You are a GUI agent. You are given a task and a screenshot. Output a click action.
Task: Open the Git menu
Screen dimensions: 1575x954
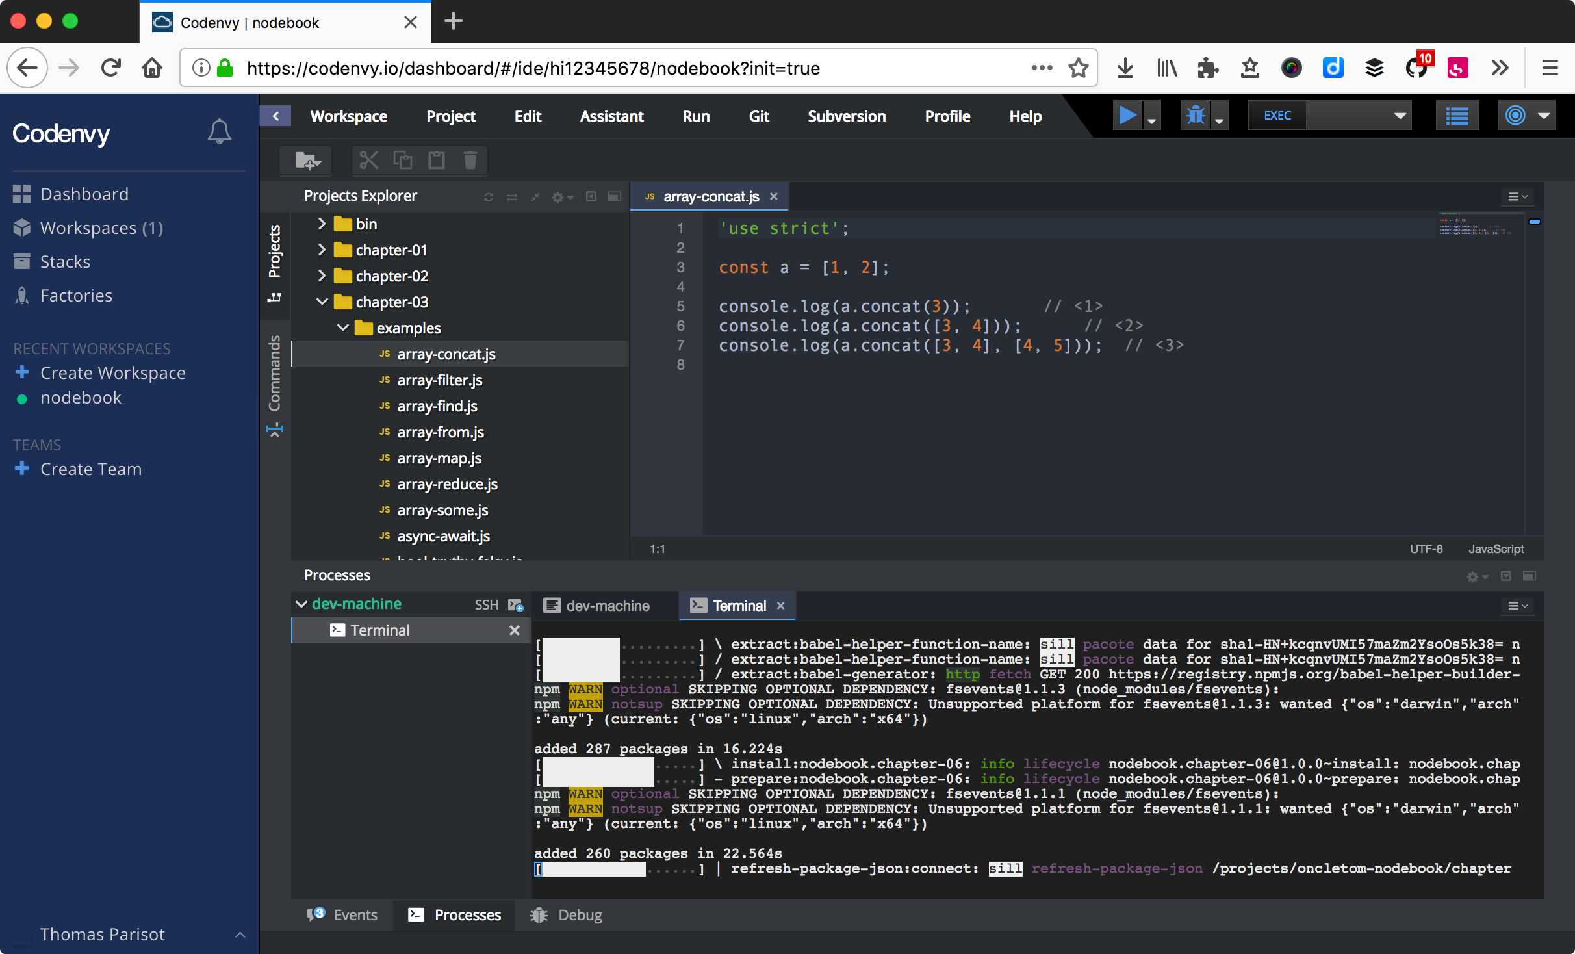pos(758,116)
